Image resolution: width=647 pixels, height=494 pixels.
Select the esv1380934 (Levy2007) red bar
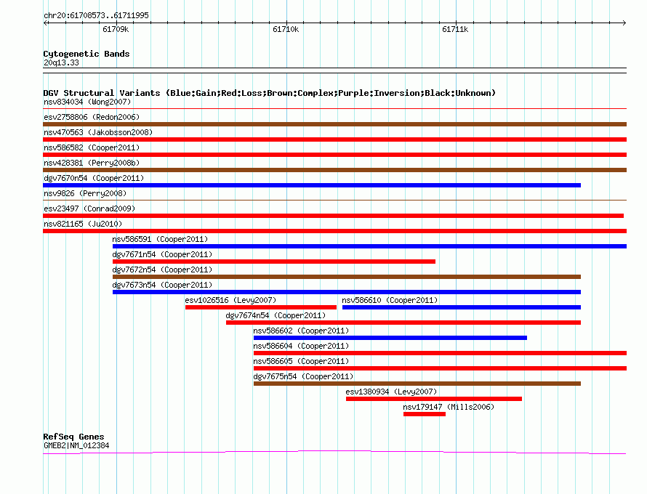(434, 399)
